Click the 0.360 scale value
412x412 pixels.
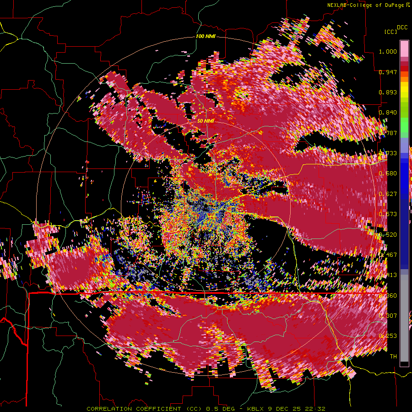(x=388, y=296)
